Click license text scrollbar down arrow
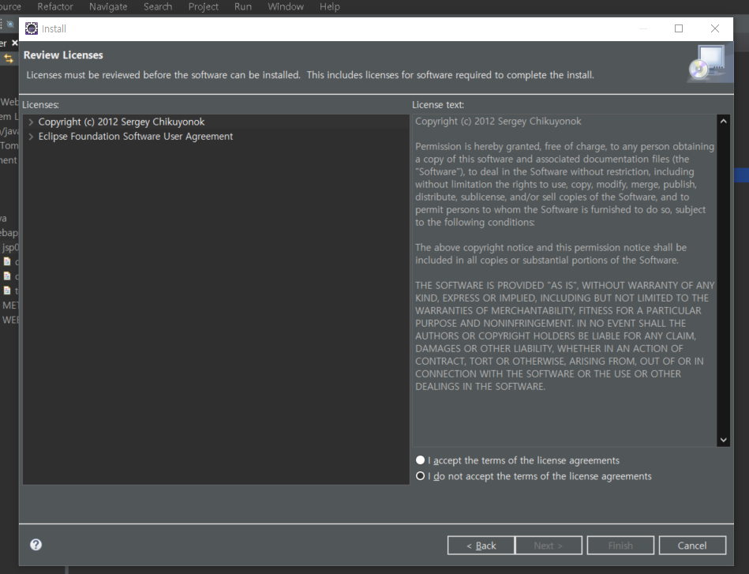The width and height of the screenshot is (749, 574). pyautogui.click(x=723, y=440)
